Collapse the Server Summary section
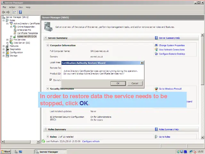 click(45, 38)
